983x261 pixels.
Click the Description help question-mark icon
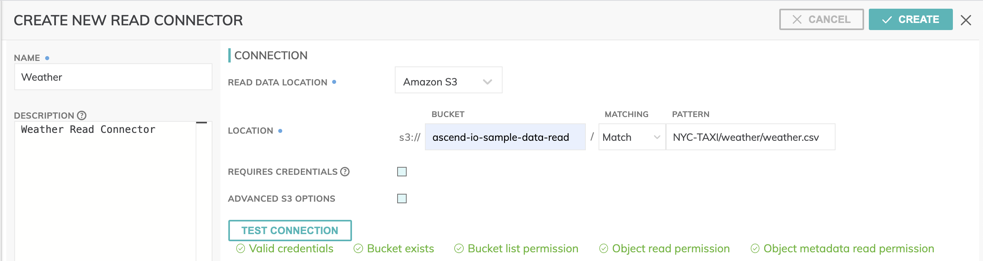82,115
